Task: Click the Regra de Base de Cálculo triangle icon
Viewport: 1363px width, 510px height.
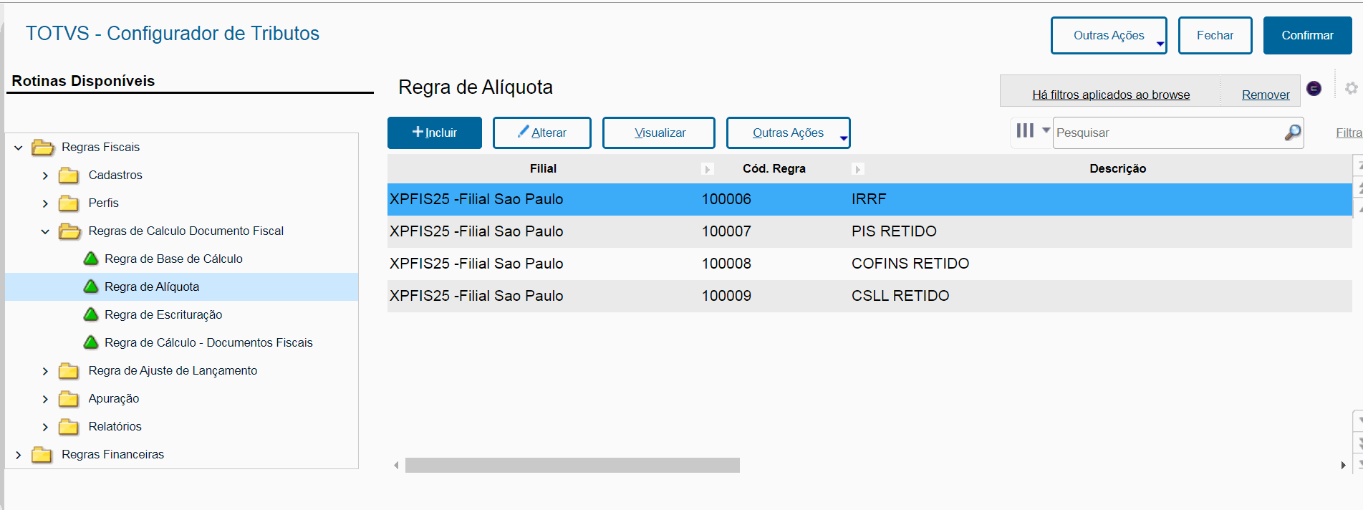Action: (91, 259)
